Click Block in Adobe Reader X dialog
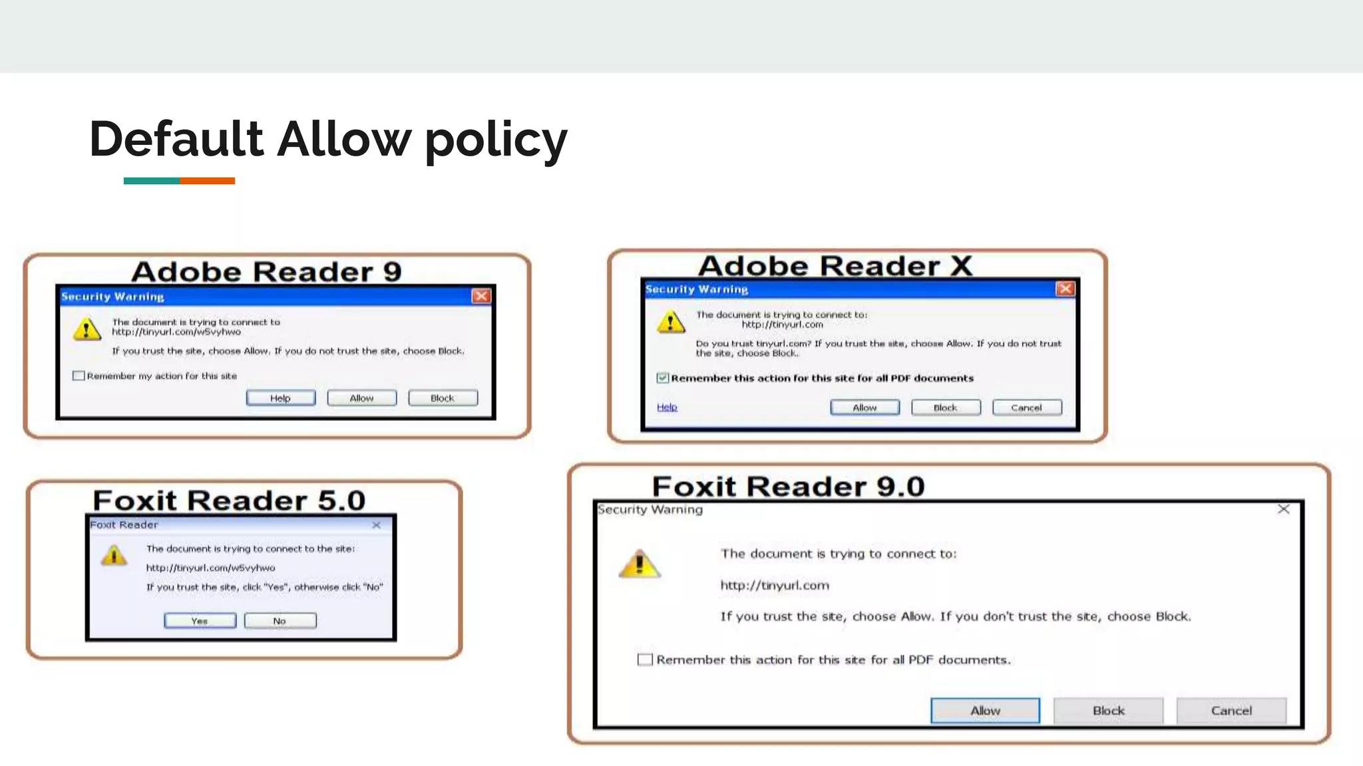This screenshot has height=766, width=1363. [946, 408]
